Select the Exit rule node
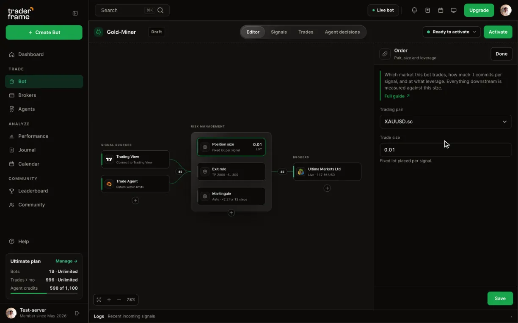Image resolution: width=518 pixels, height=323 pixels. pos(231,171)
